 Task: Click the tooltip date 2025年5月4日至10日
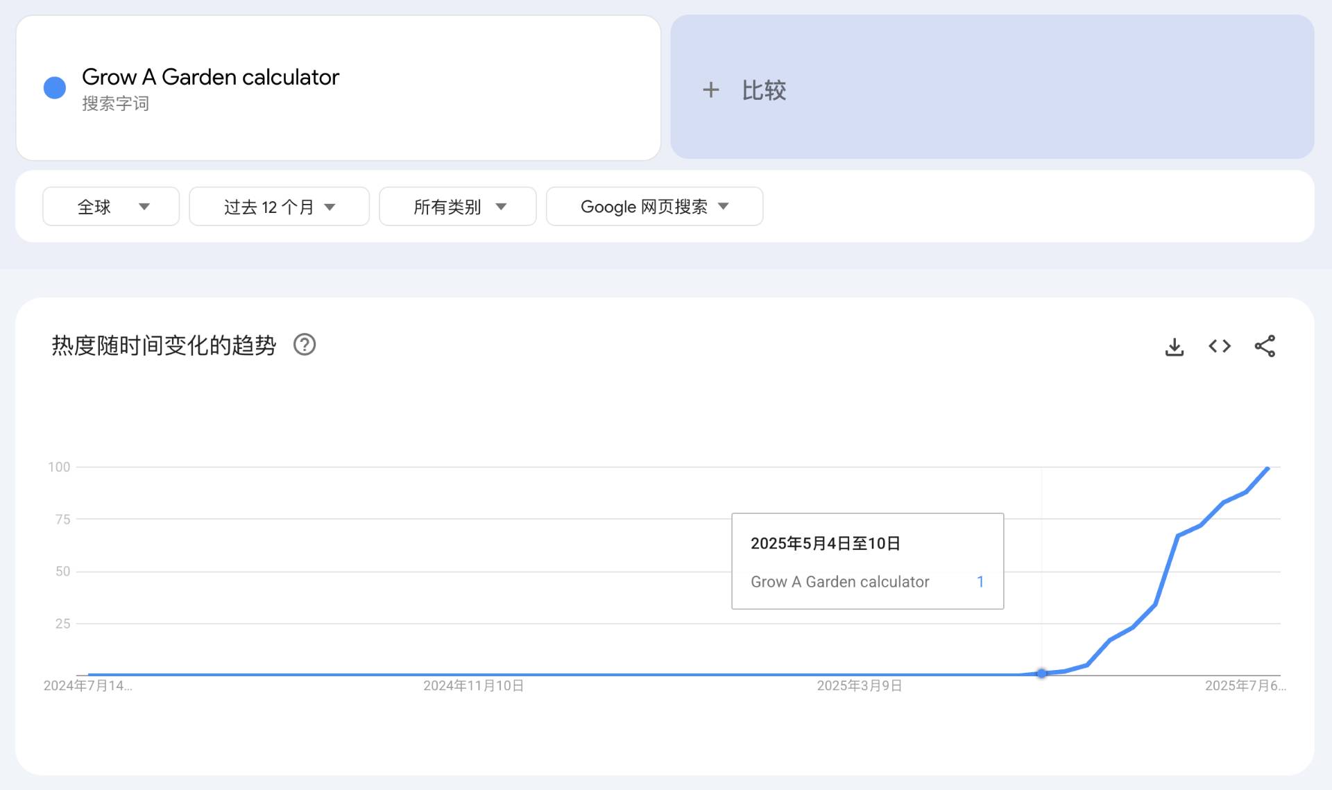click(x=826, y=543)
